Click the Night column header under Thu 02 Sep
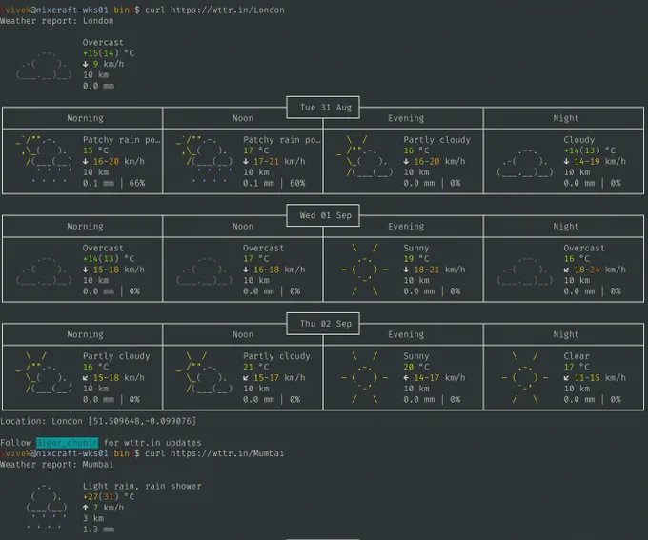The image size is (648, 540). 566,334
